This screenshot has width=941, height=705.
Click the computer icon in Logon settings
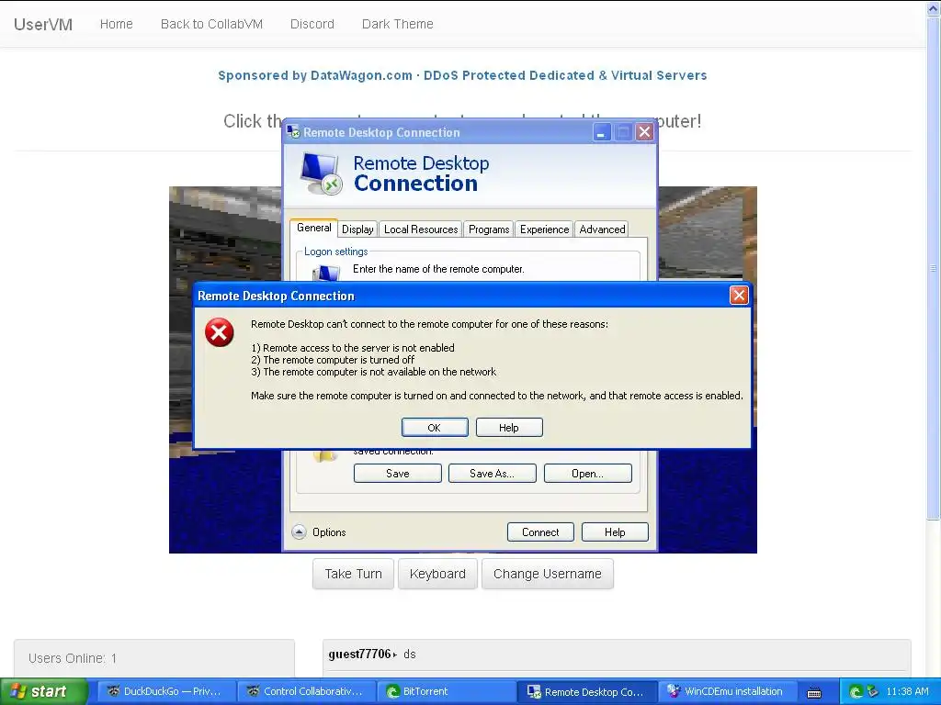pyautogui.click(x=326, y=273)
